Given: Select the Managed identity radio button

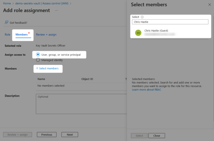Looking at the screenshot, I should [x=38, y=60].
